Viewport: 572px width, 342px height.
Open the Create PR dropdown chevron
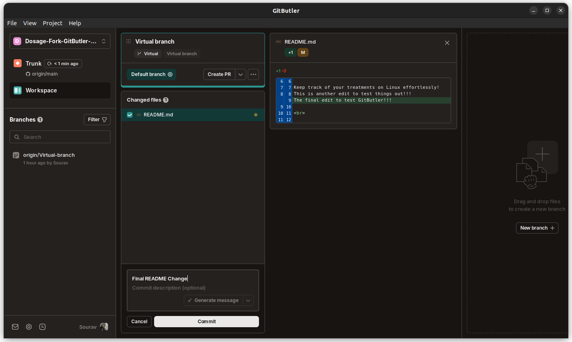coord(241,74)
